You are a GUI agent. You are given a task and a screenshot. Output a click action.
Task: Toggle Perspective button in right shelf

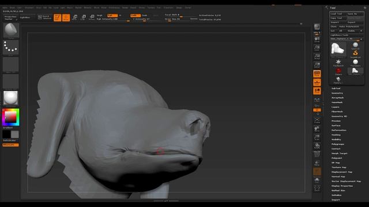(317, 74)
